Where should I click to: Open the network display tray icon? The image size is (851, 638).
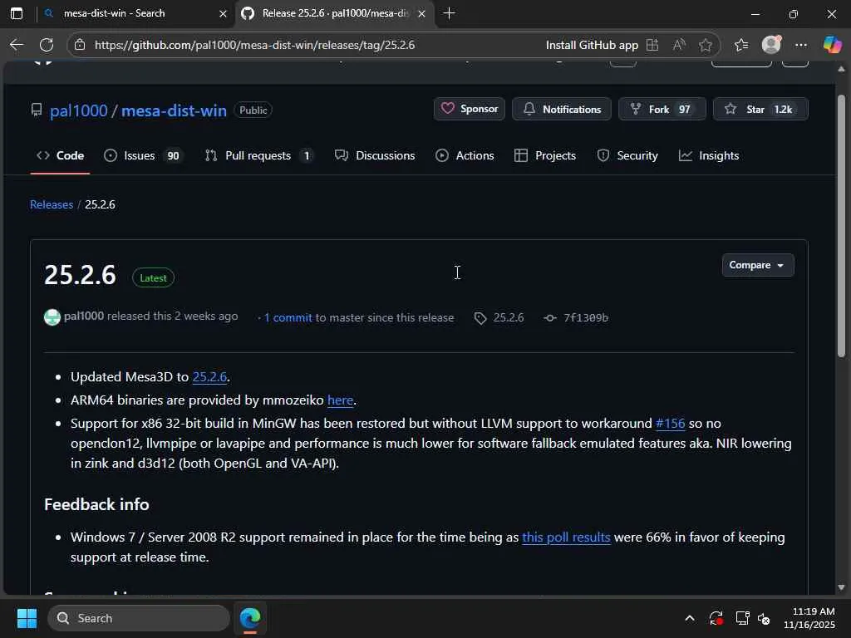tap(742, 618)
